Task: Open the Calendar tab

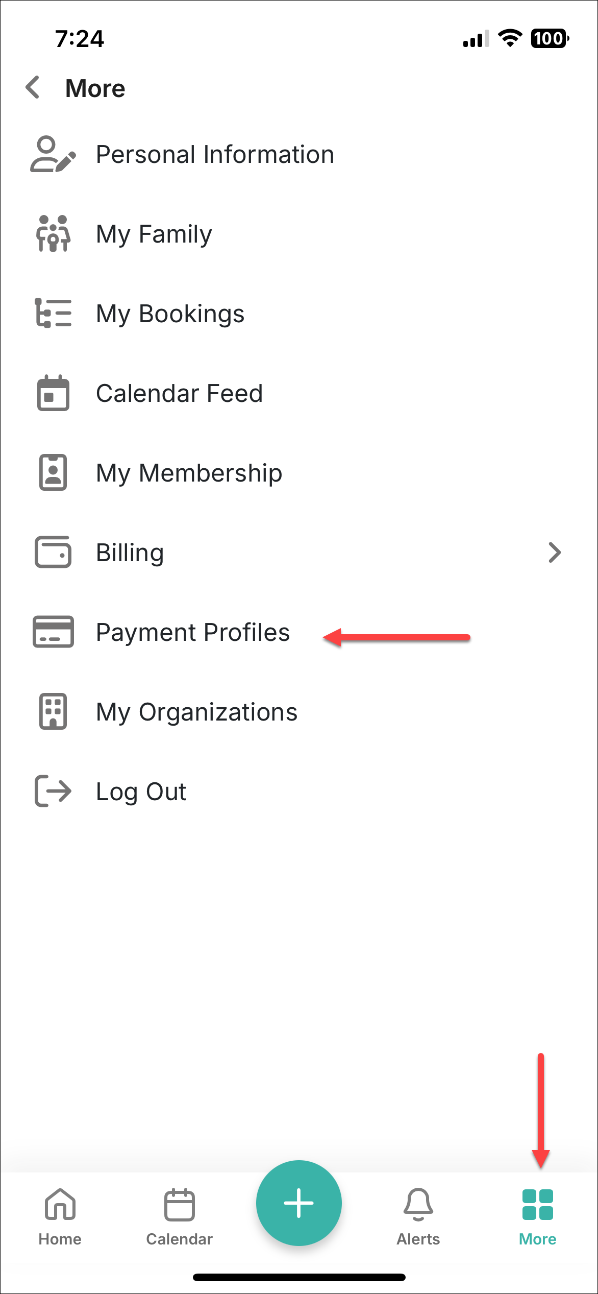Action: [x=179, y=1216]
